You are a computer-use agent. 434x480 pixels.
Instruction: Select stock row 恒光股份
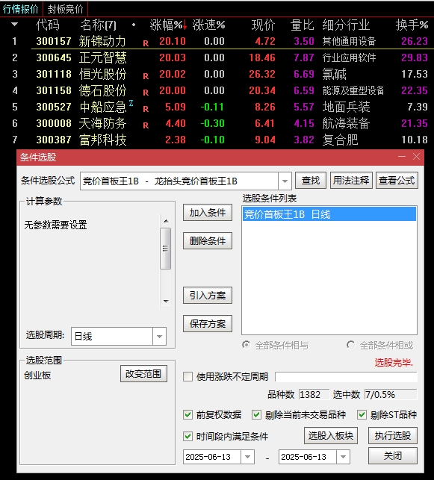pos(217,74)
